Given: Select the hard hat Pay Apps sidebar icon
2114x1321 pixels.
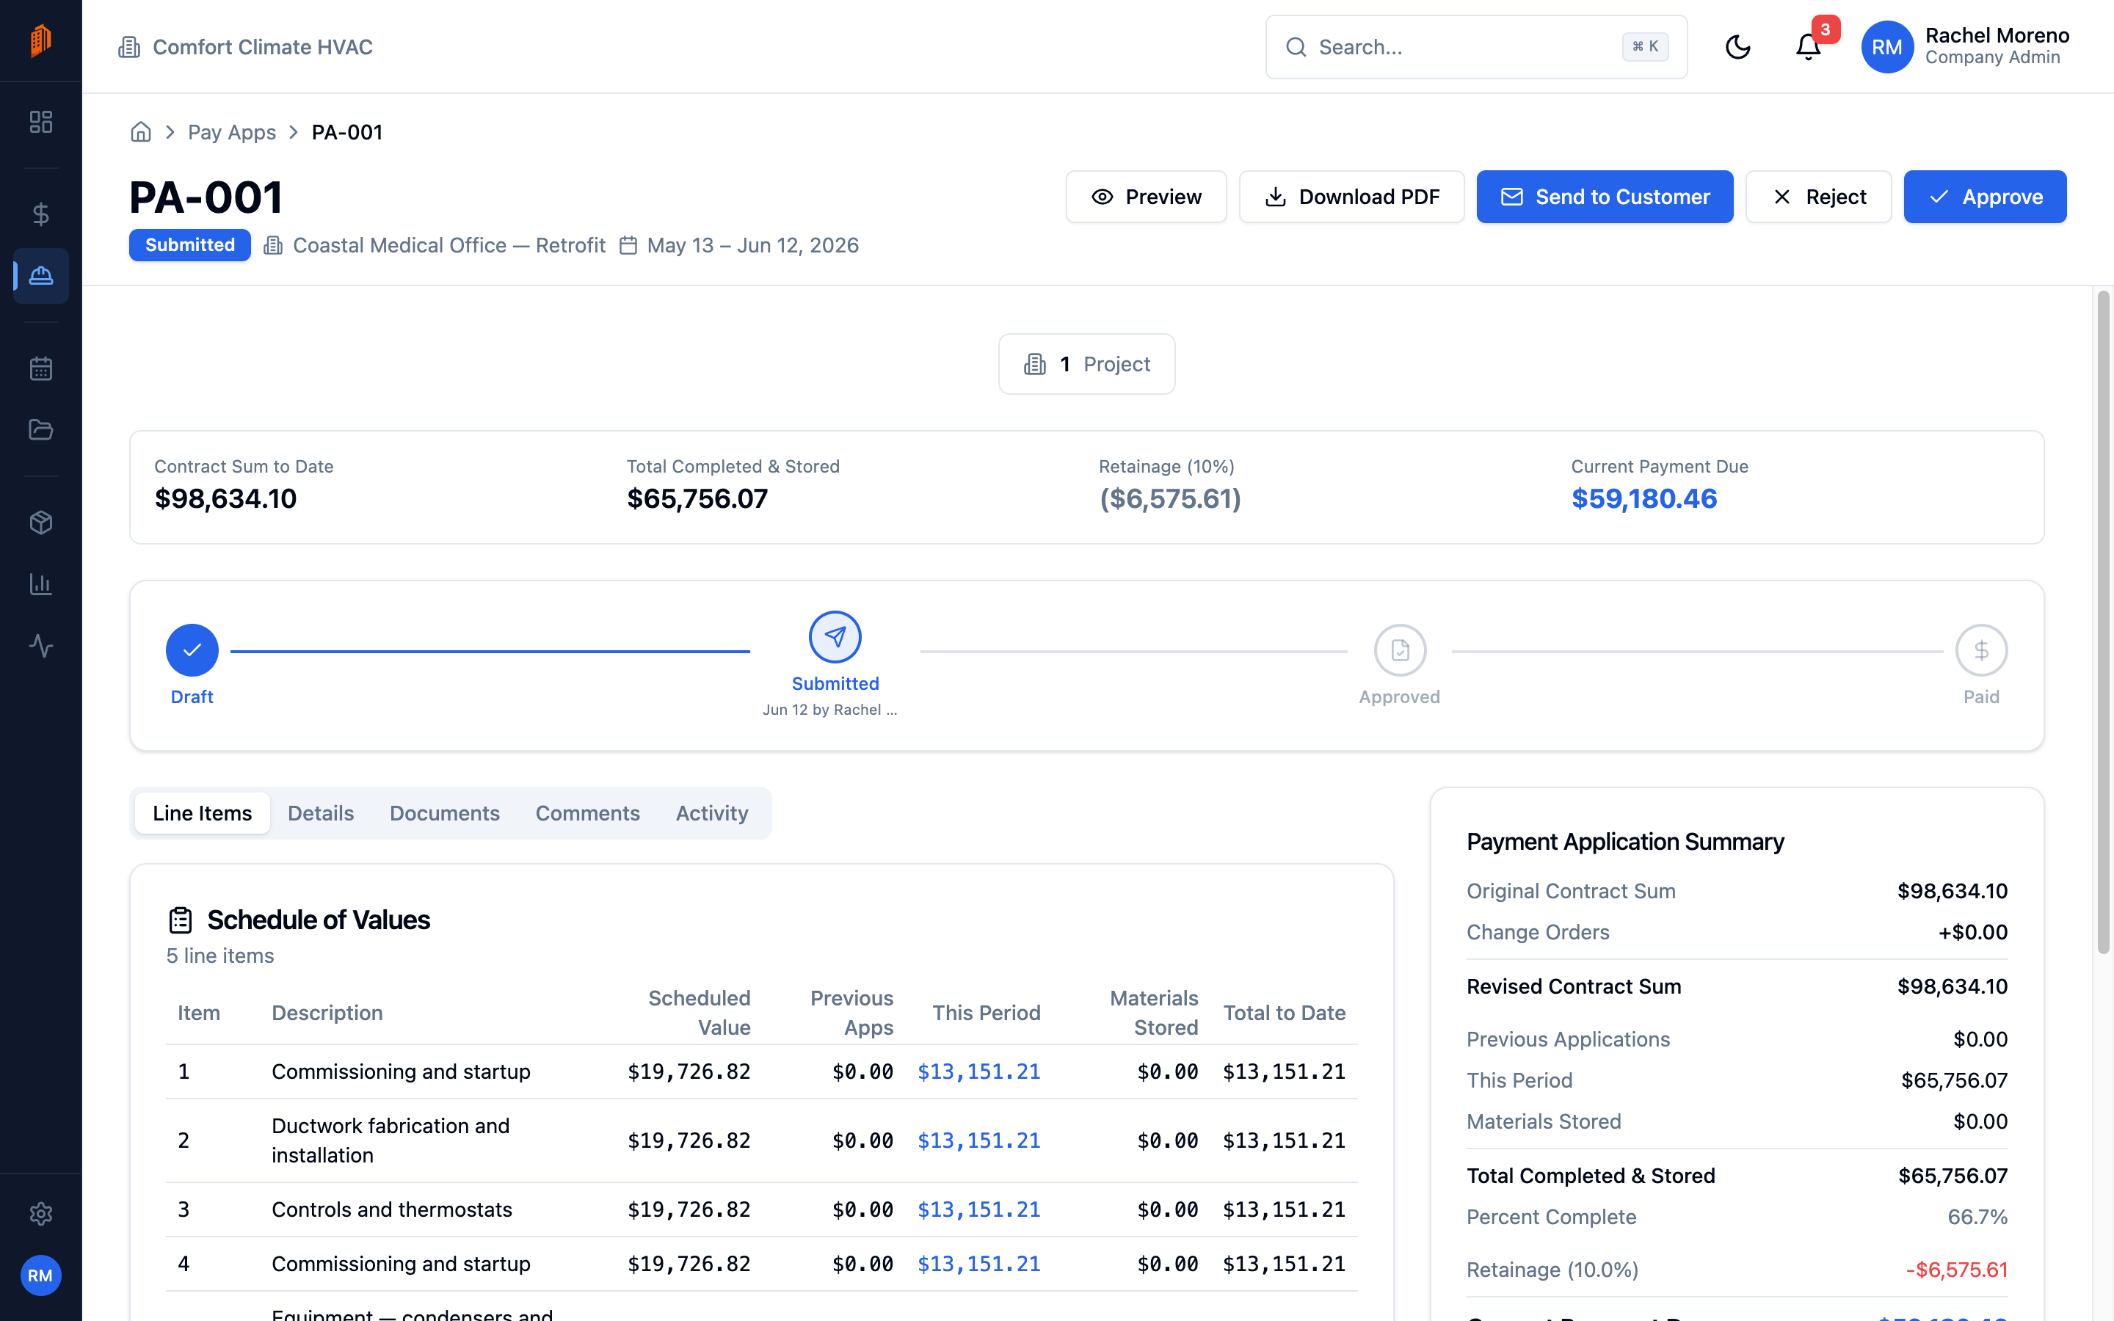Looking at the screenshot, I should click(41, 276).
